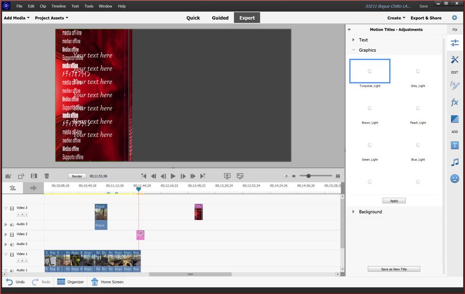465x294 pixels.
Task: Open the Titles and Text panel
Action: 454,146
